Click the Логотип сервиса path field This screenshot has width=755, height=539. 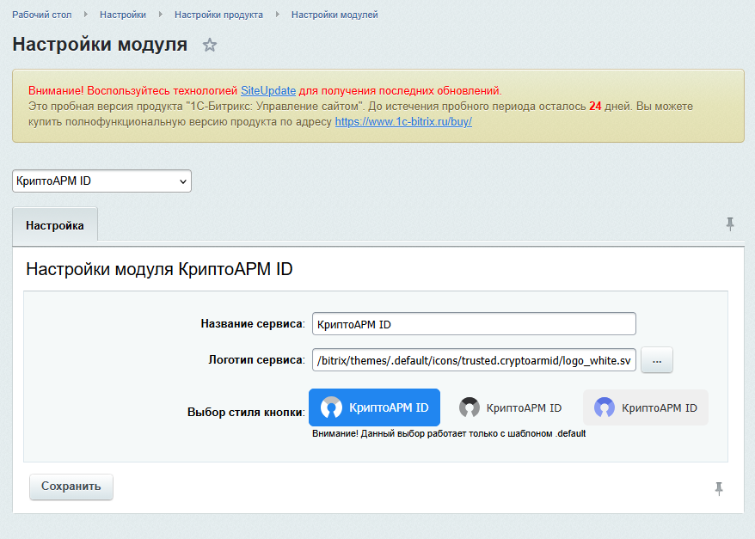[474, 360]
